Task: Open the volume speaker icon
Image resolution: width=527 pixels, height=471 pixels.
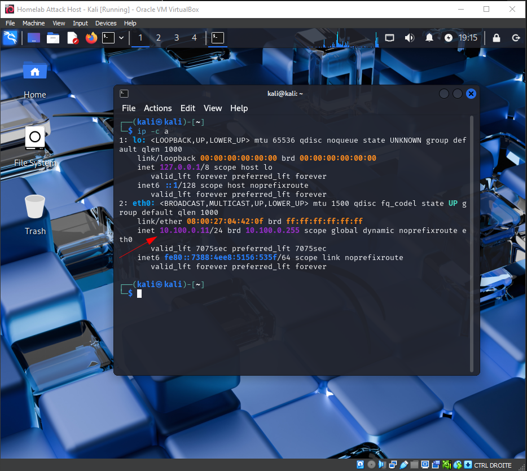Action: [410, 38]
